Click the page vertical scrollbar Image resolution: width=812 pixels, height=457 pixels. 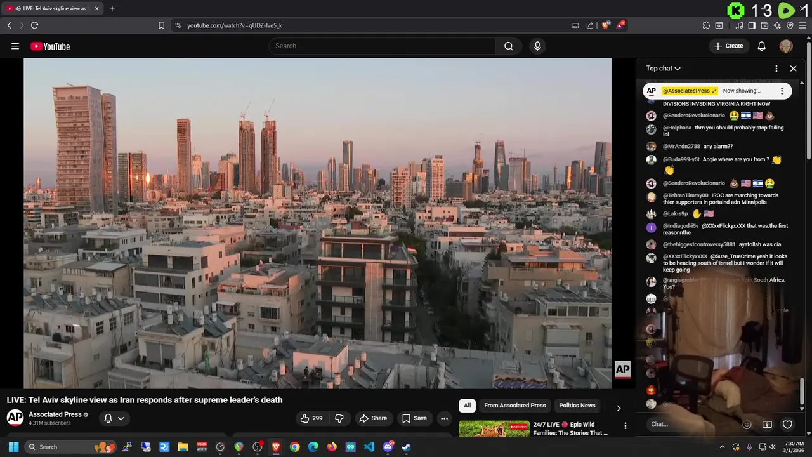809,100
